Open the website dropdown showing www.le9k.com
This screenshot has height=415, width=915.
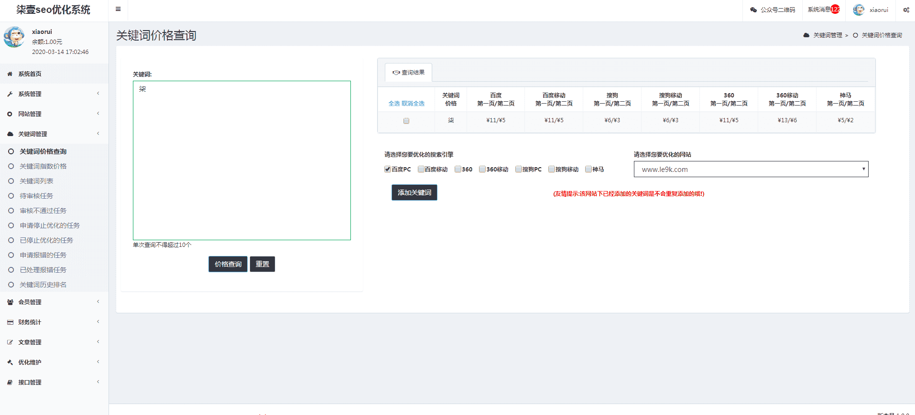pyautogui.click(x=751, y=169)
